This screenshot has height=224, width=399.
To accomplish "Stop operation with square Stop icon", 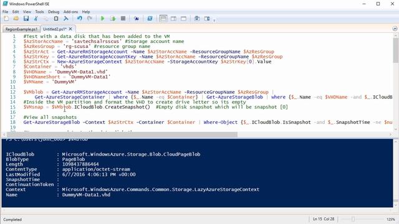I will pos(123,19).
